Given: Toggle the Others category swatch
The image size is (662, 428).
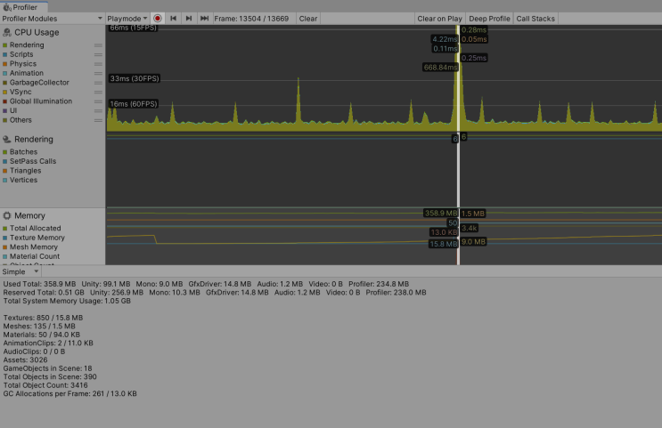Looking at the screenshot, I should tap(5, 120).
